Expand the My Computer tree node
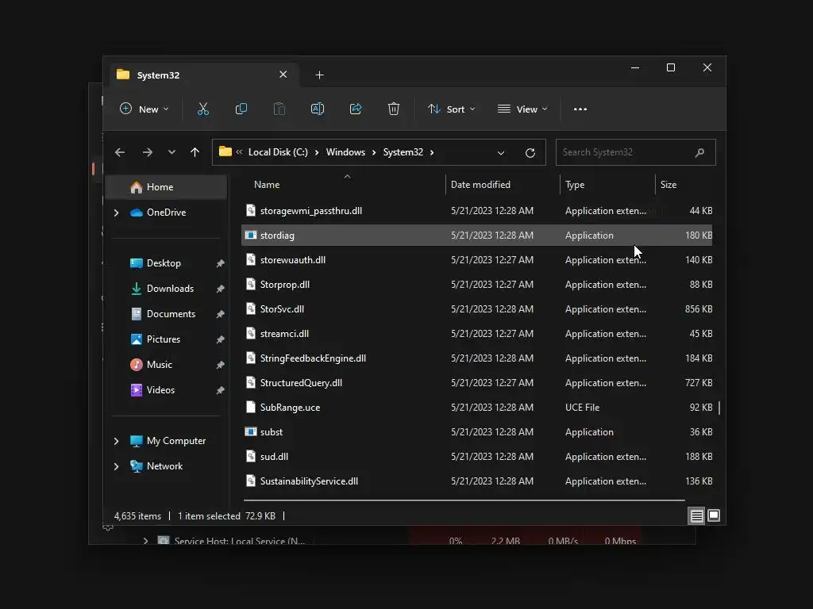 tap(116, 441)
